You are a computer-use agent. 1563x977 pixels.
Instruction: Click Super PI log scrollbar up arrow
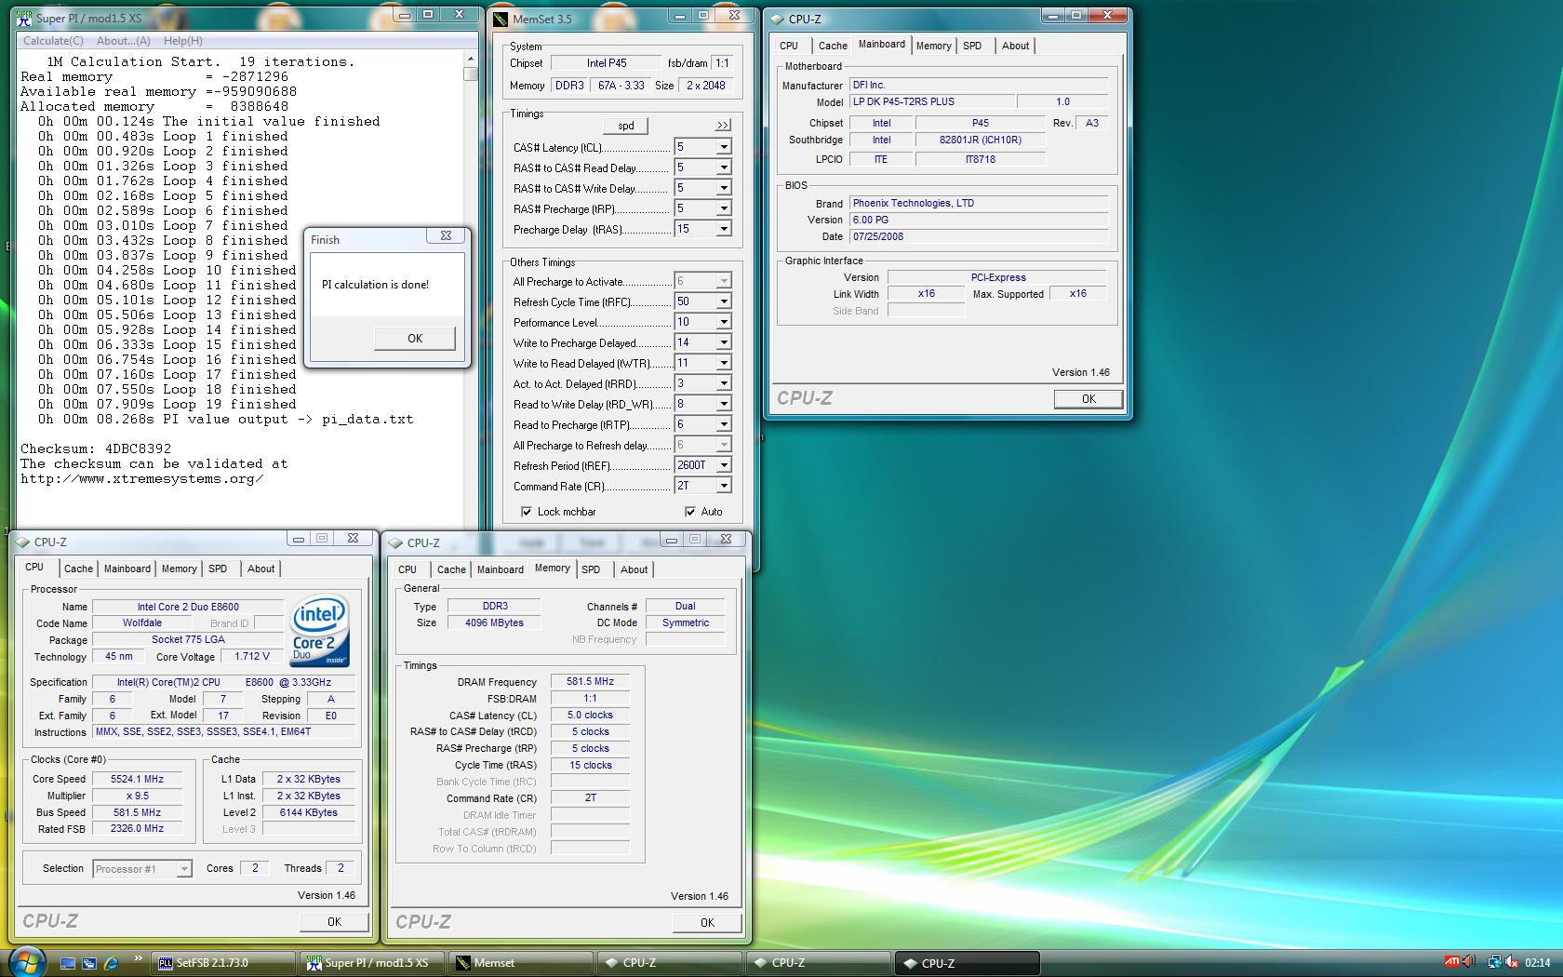(x=471, y=59)
